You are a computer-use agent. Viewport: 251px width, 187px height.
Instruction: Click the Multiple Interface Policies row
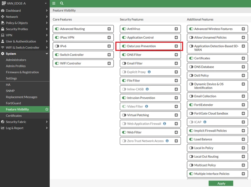pyautogui.click(x=217, y=174)
